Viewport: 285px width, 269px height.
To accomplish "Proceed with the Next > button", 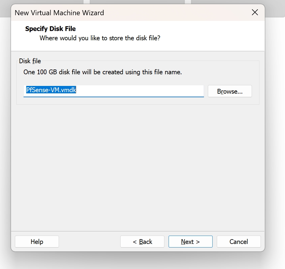I will click(x=190, y=242).
